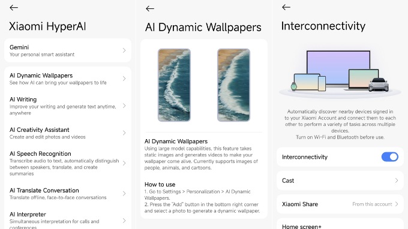Tap the right dynamic wallpaper preview

[233, 85]
